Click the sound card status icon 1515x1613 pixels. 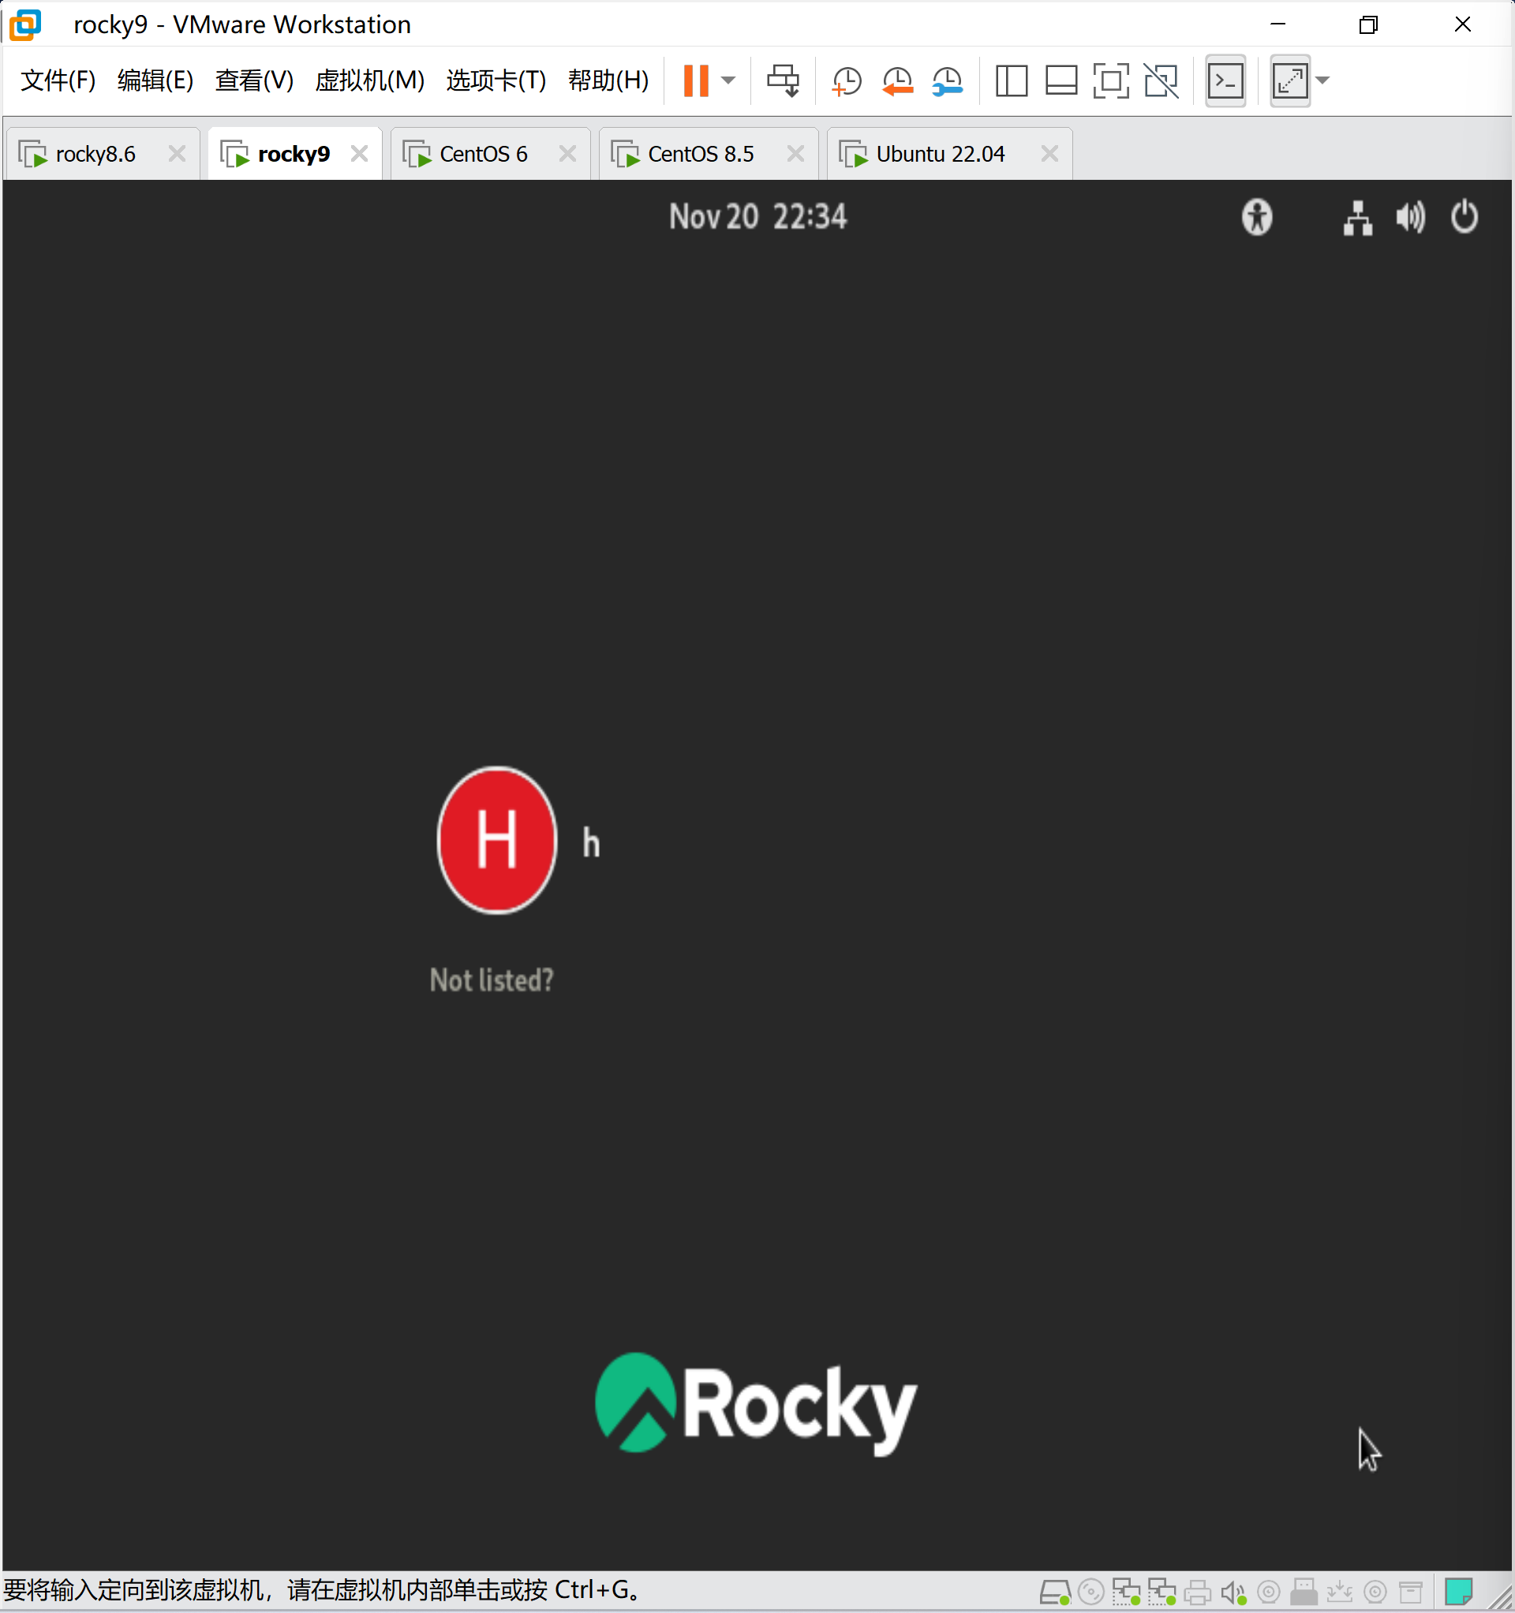point(1233,1592)
